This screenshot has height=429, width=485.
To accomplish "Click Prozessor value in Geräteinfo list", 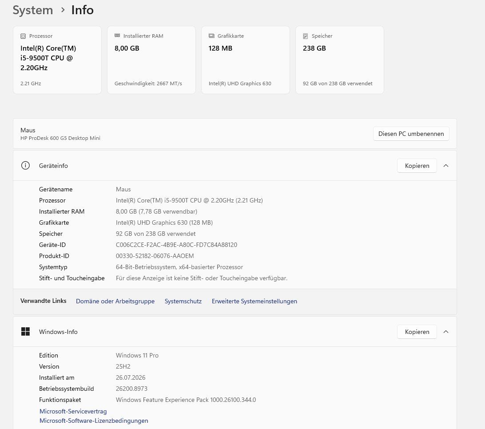I will pyautogui.click(x=189, y=200).
